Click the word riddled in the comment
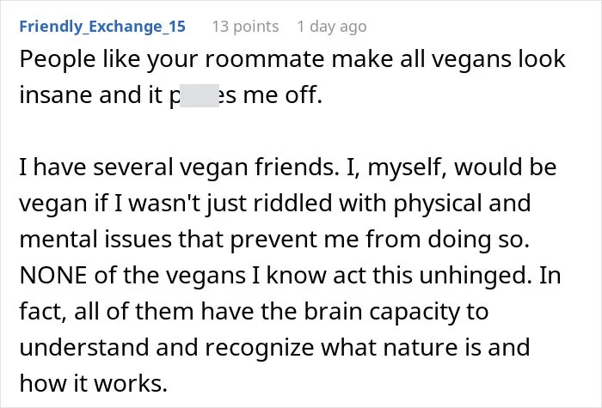This screenshot has height=408, width=602. pos(292,203)
